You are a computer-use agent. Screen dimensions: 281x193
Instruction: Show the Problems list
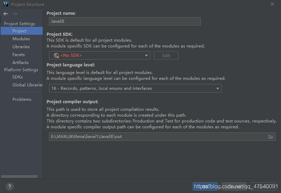click(22, 99)
